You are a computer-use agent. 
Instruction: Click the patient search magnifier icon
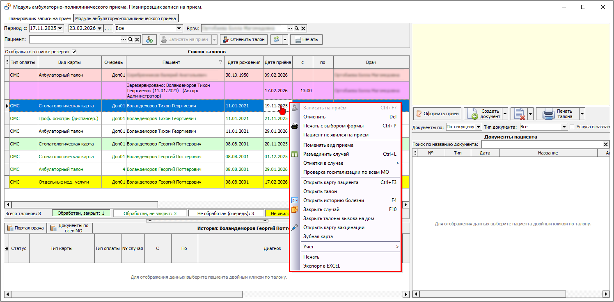[131, 39]
